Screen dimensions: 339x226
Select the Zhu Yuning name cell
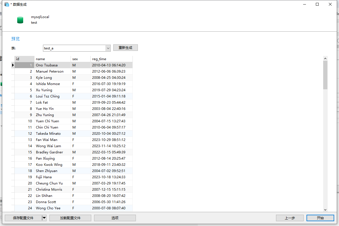(53, 115)
